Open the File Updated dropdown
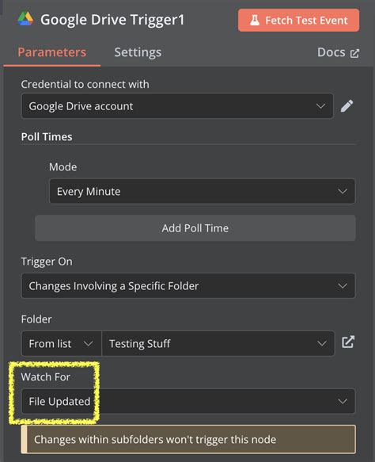375x462 pixels. point(188,401)
